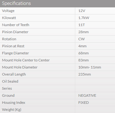Click the 11T value
The height and width of the screenshot is (113, 115).
click(81, 25)
